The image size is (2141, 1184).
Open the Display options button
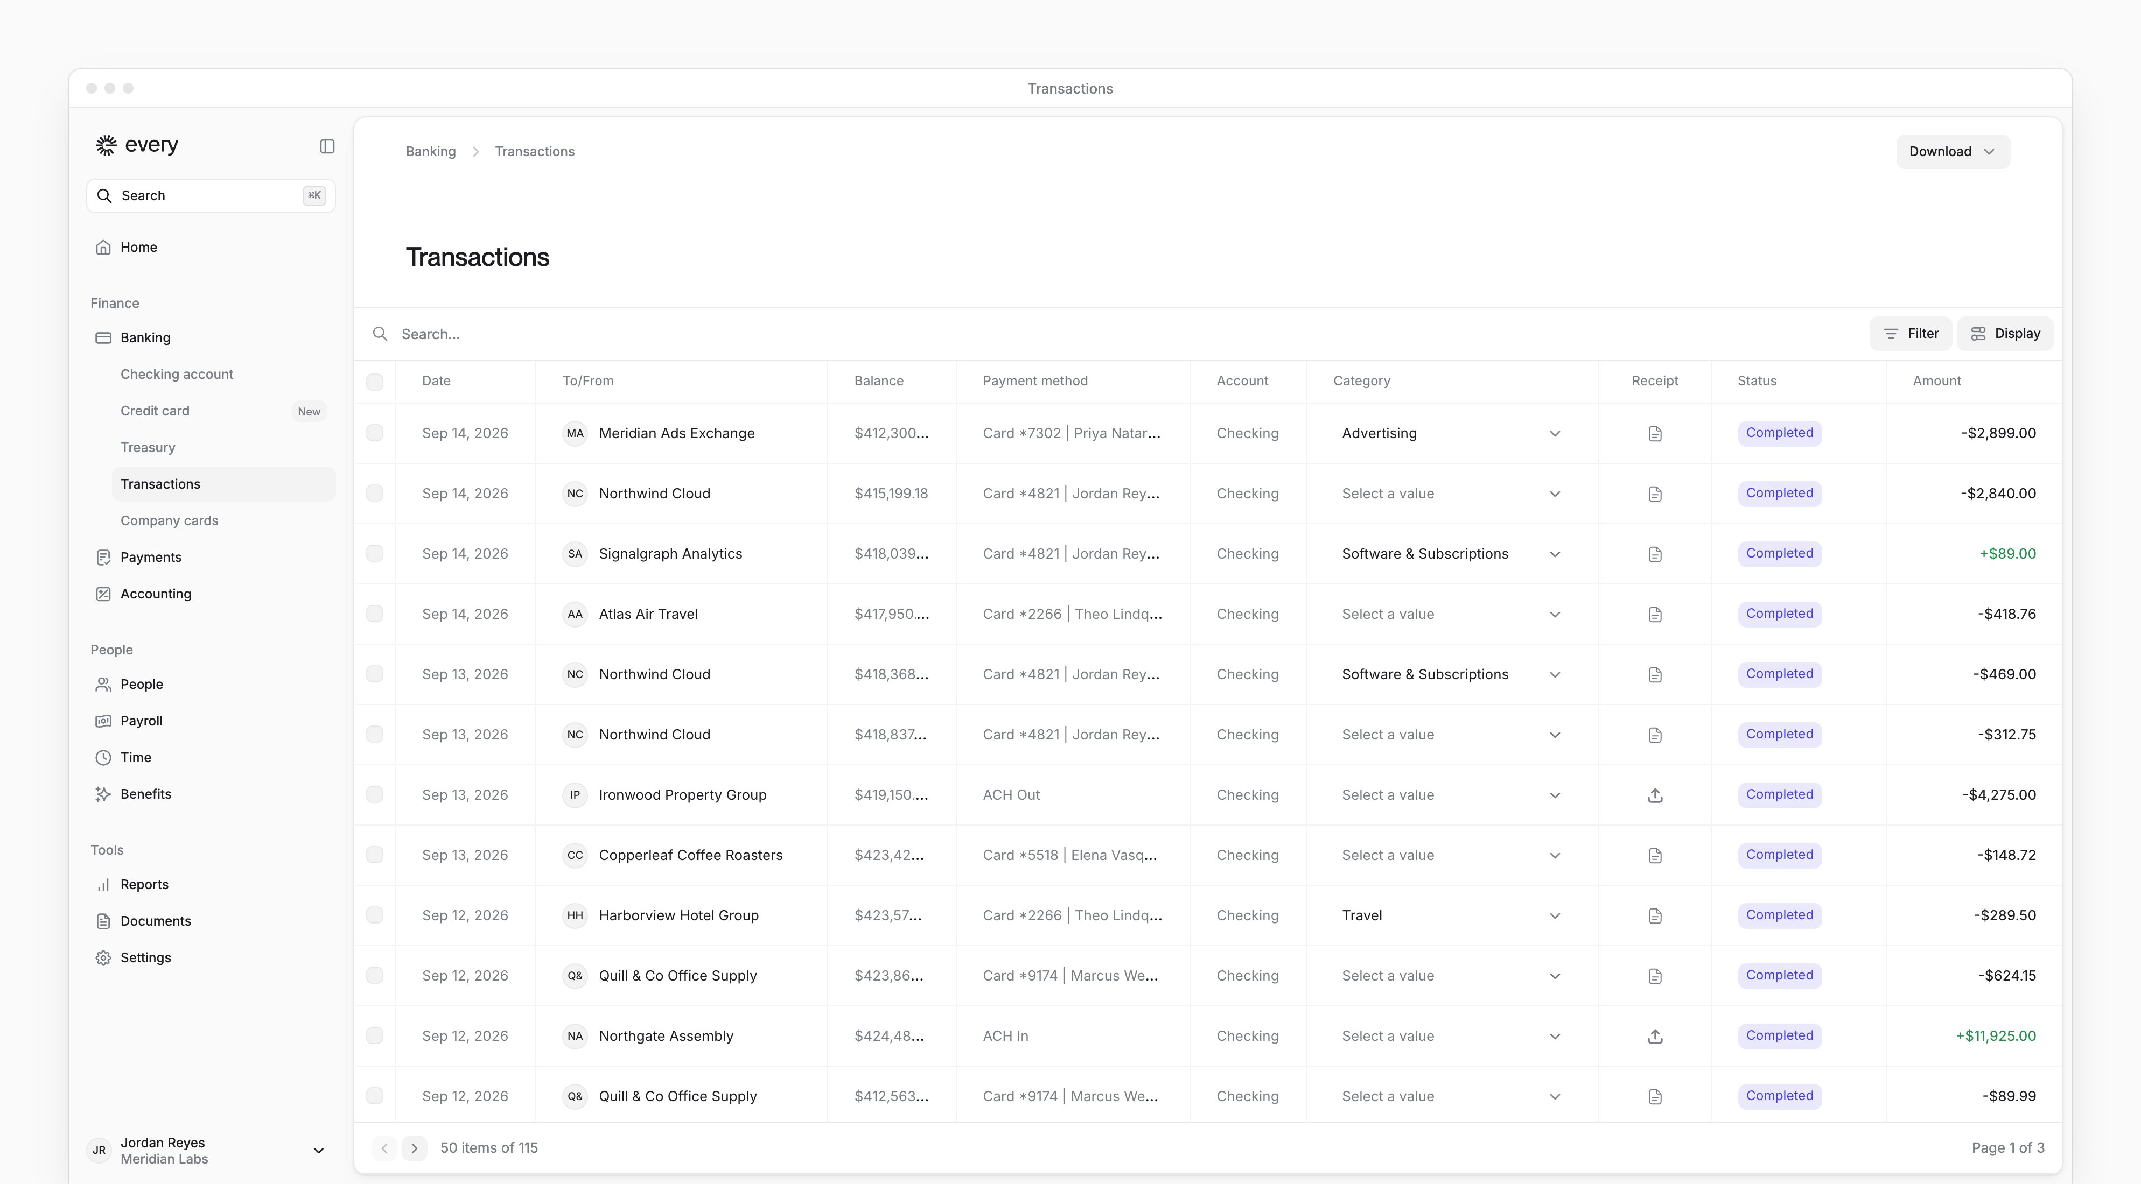pyautogui.click(x=2005, y=333)
